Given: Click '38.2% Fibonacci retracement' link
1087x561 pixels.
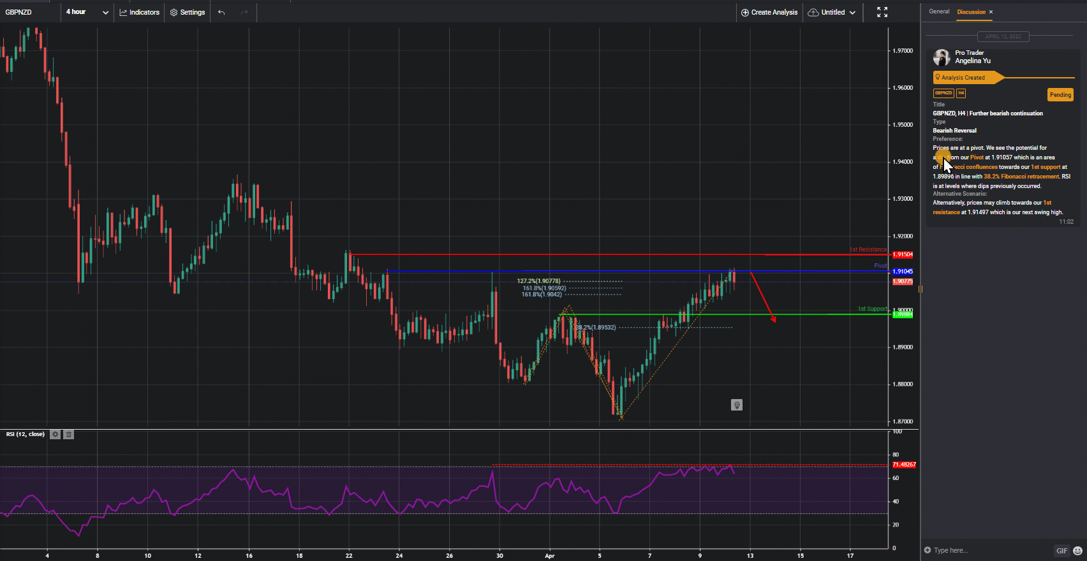Looking at the screenshot, I should [1021, 177].
